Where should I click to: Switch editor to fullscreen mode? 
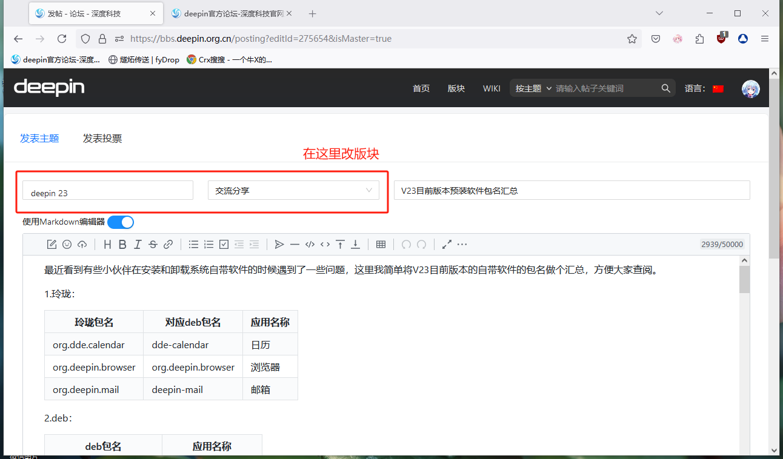tap(447, 245)
